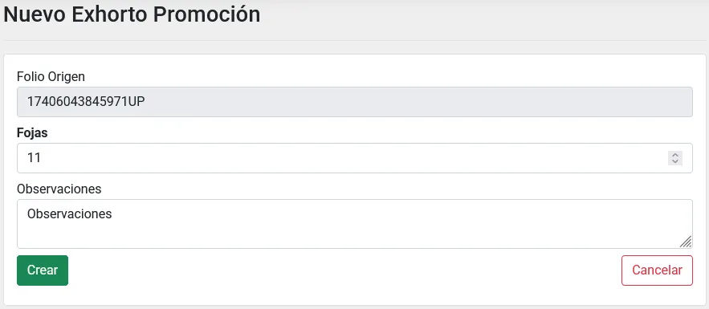Viewport: 709px width, 309px height.
Task: Click the Fojas label
Action: pos(32,132)
